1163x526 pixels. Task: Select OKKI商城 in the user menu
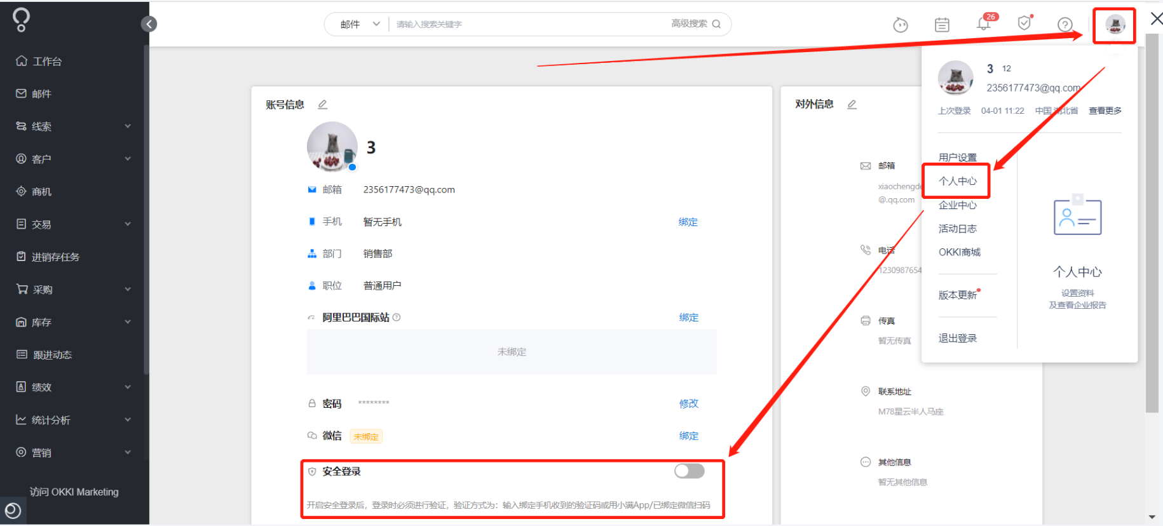[x=960, y=252]
